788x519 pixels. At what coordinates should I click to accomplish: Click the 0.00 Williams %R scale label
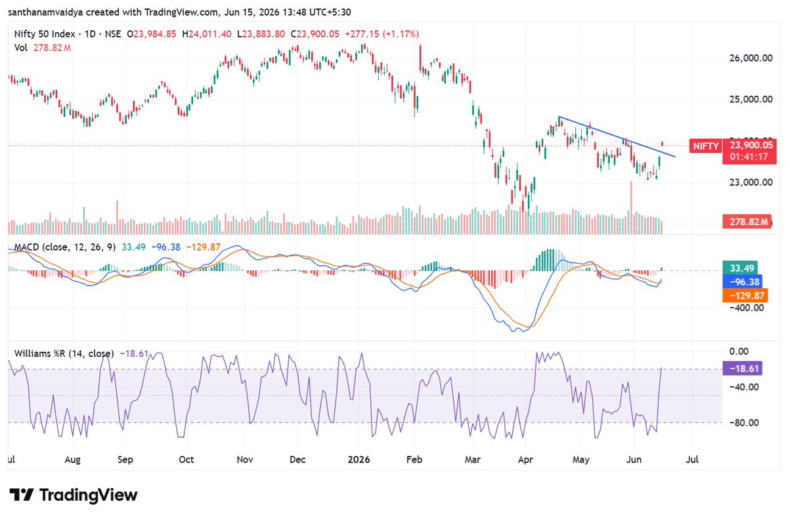[x=739, y=352]
